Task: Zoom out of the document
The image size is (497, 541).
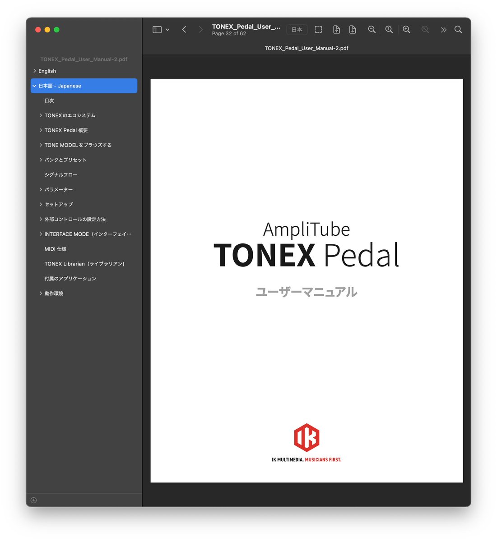Action: click(372, 29)
